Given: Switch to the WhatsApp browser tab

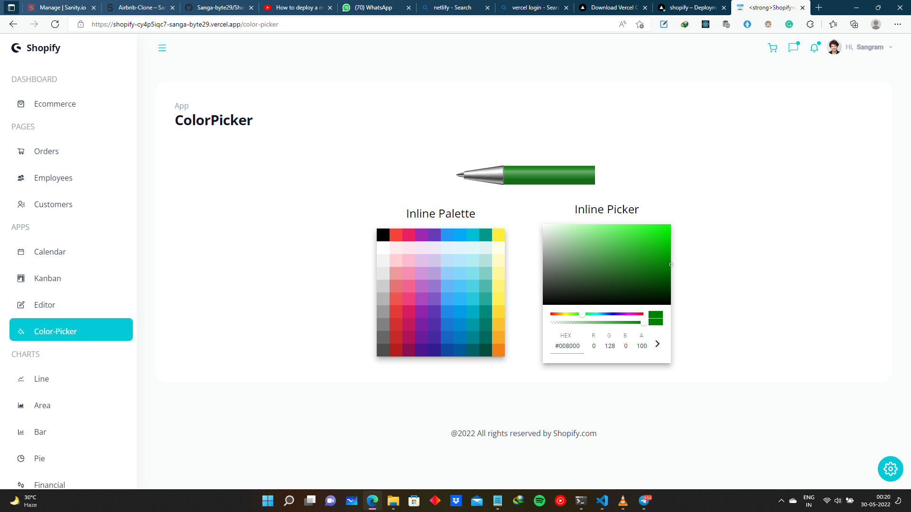Looking at the screenshot, I should pos(373,8).
